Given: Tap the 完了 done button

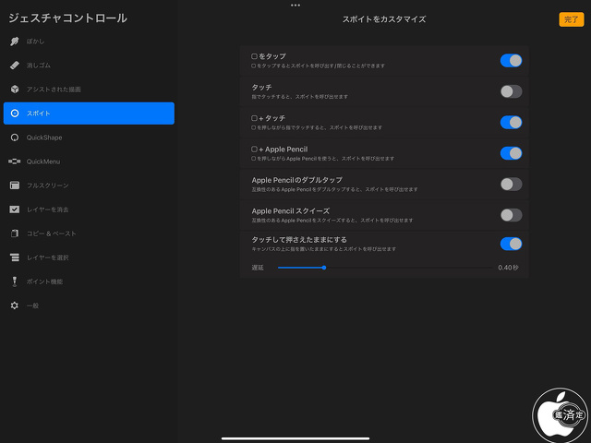Looking at the screenshot, I should point(572,19).
